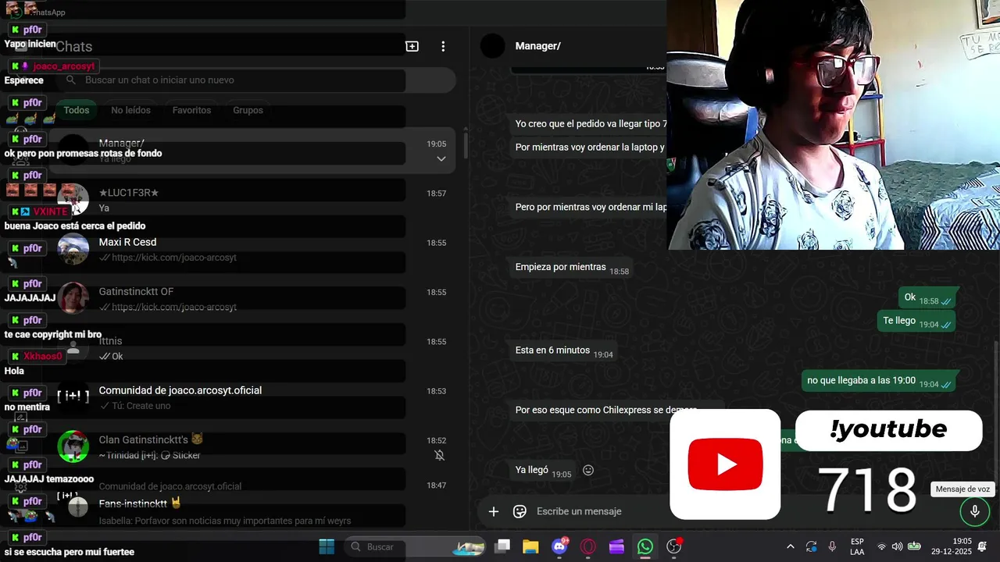Click the Clan Gatinstinckt's group picture
This screenshot has height=562, width=1000.
[x=73, y=446]
